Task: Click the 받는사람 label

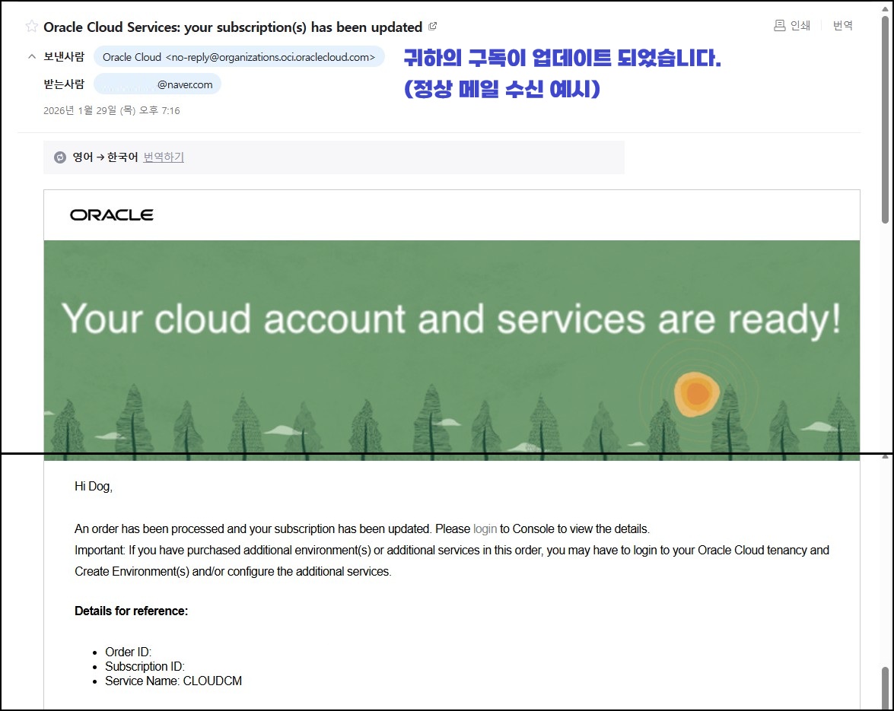Action: pos(64,84)
